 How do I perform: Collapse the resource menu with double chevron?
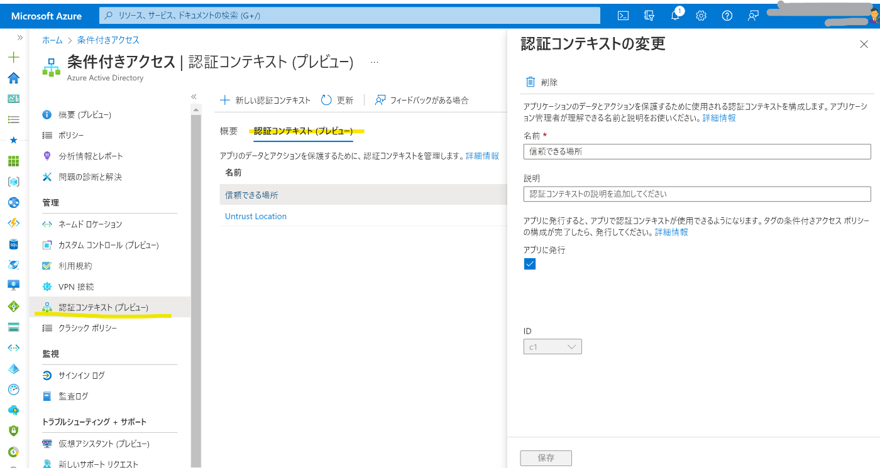[x=194, y=96]
